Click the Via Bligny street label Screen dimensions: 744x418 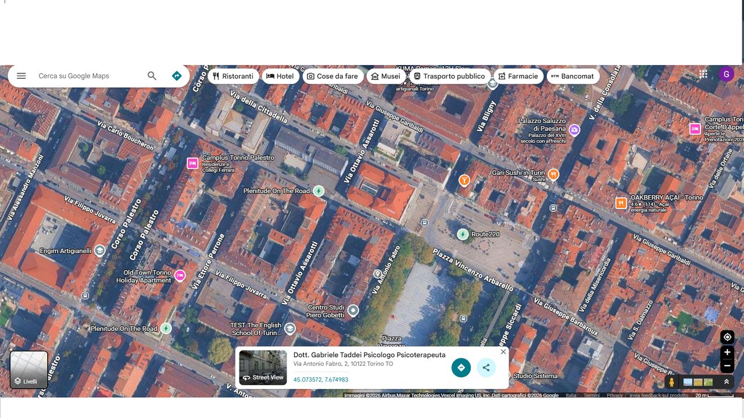[486, 116]
